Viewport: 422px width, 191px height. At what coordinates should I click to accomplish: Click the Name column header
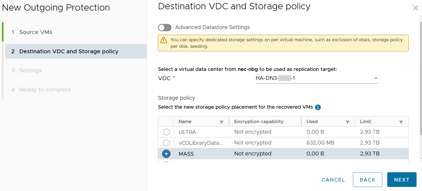coord(185,121)
